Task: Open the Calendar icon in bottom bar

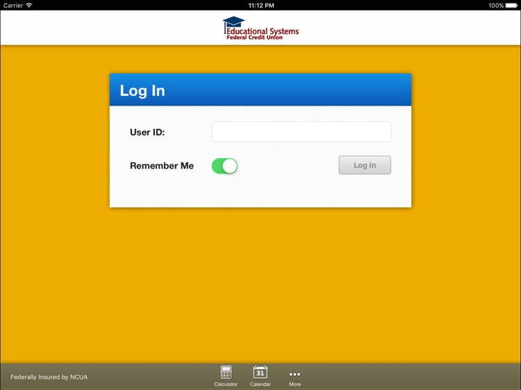Action: click(260, 376)
